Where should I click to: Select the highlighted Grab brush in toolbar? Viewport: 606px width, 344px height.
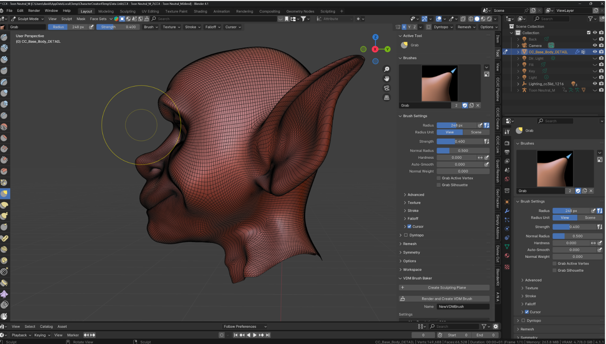point(4,194)
